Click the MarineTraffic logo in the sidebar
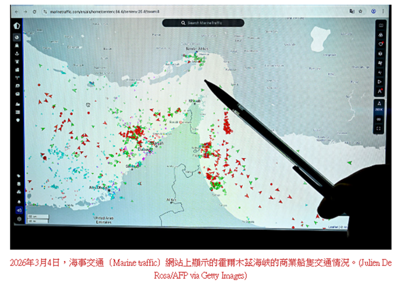 [17, 26]
